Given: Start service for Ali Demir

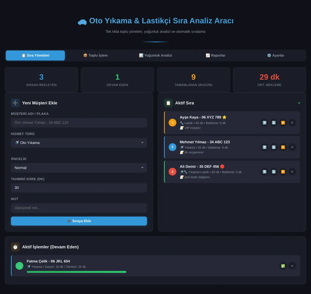Looking at the screenshot, I should 283,172.
